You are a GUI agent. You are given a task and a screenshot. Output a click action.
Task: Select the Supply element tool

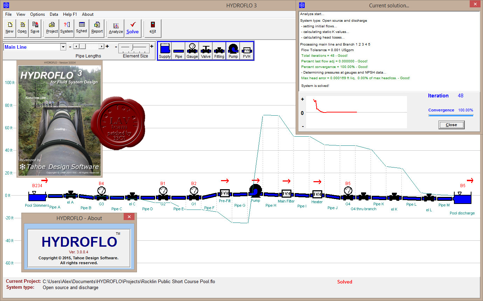tap(165, 51)
